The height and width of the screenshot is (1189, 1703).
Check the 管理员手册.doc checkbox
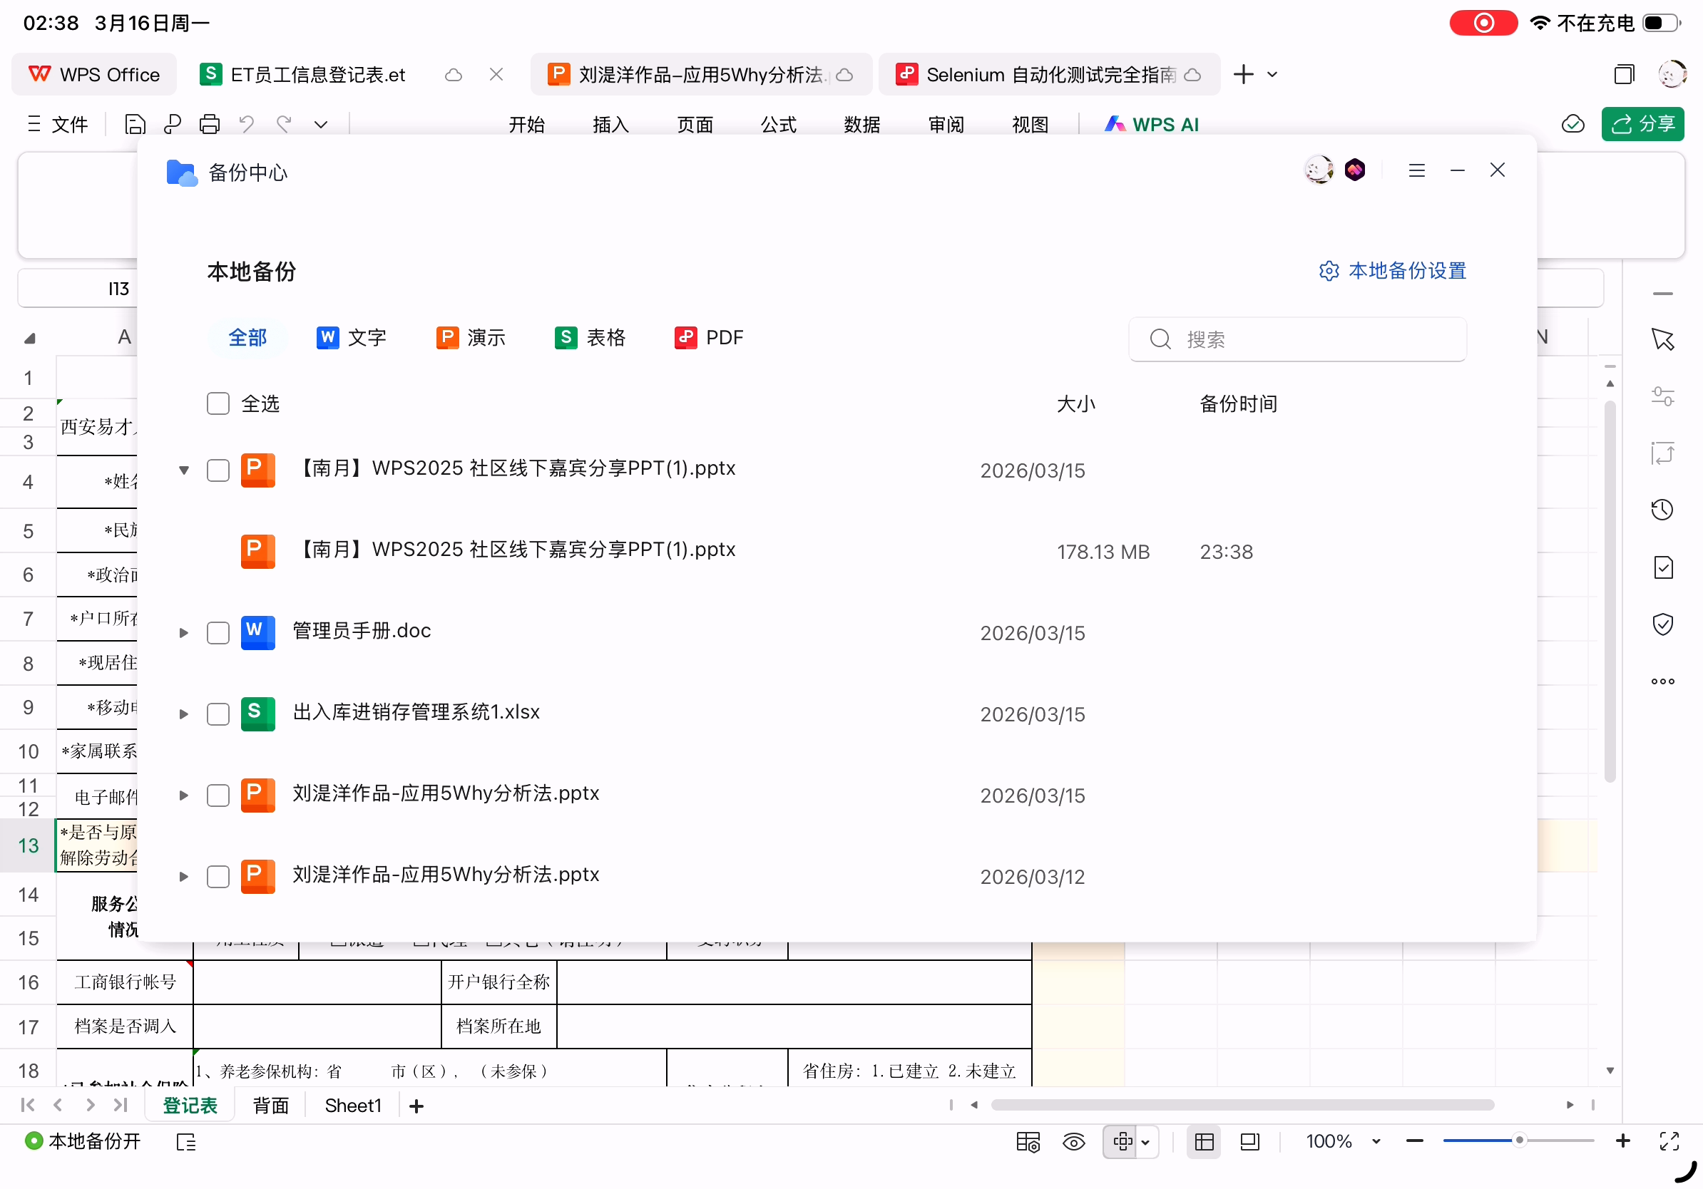coord(218,633)
